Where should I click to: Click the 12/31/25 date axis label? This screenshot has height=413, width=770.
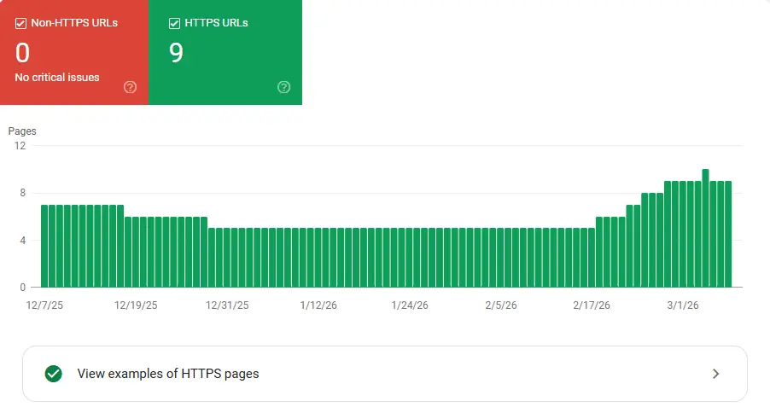(227, 305)
